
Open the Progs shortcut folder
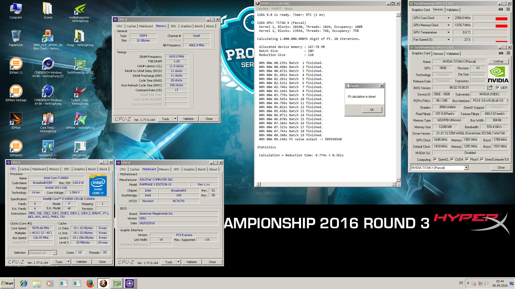tap(80, 38)
